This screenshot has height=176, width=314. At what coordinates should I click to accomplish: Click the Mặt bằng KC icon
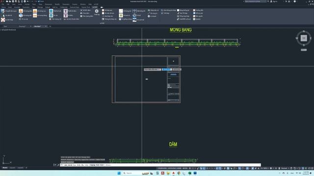pyautogui.click(x=134, y=11)
